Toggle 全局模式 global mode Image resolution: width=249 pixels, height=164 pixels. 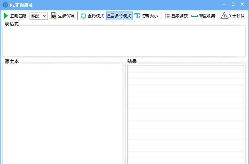click(x=92, y=16)
